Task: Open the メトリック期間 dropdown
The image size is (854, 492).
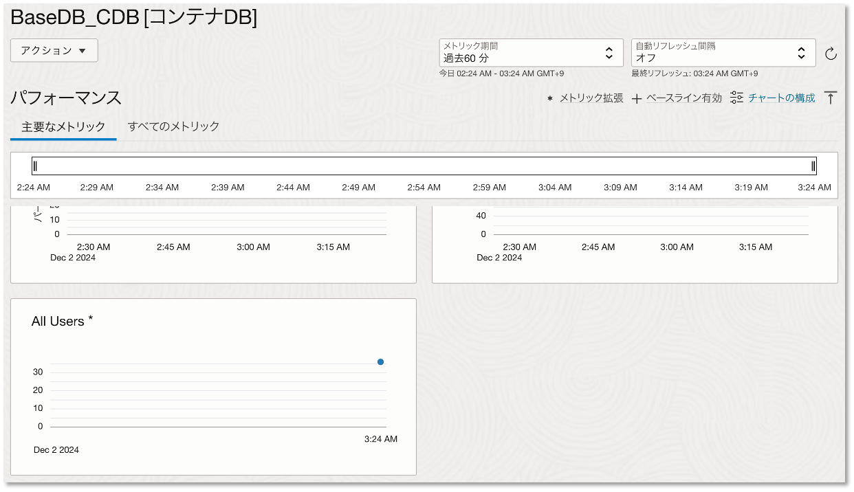Action: pos(529,53)
